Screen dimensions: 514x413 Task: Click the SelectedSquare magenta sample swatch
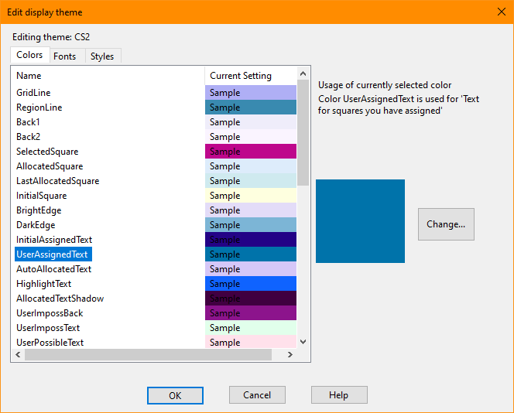[x=251, y=152]
